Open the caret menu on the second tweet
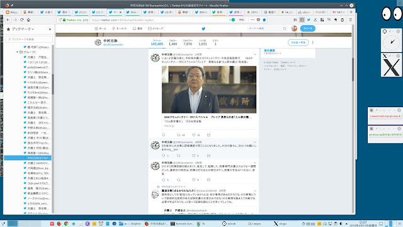The width and height of the screenshot is (403, 227). click(254, 142)
